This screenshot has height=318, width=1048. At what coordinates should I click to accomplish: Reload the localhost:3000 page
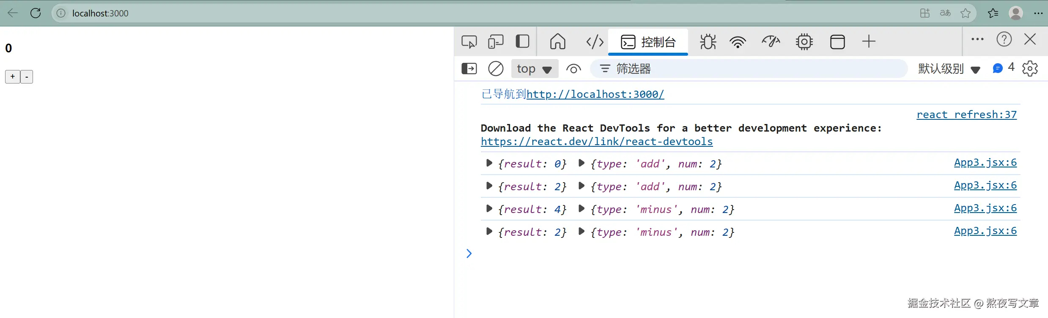coord(36,13)
